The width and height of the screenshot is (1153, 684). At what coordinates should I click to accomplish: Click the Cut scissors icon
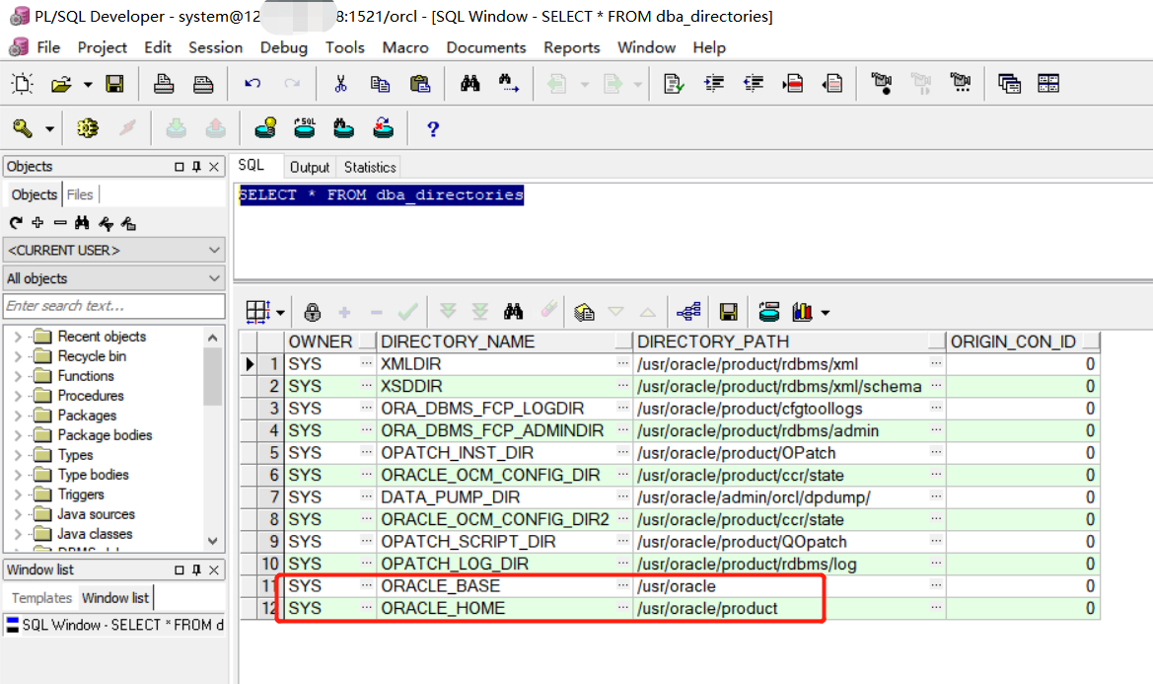(339, 84)
